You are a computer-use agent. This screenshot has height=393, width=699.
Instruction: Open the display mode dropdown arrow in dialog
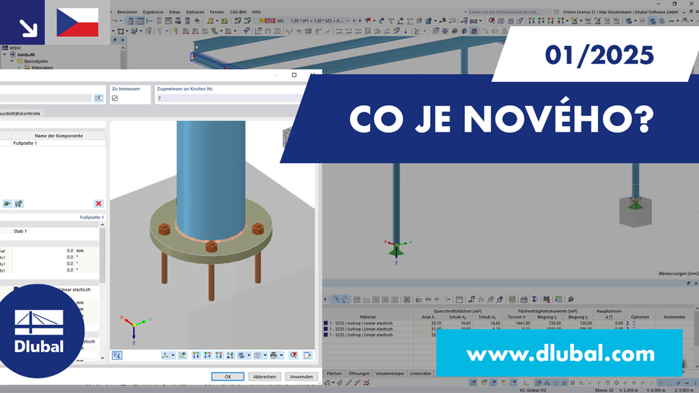point(248,355)
